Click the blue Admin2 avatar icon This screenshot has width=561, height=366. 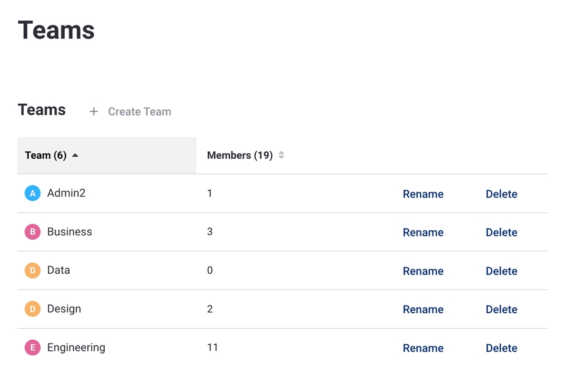coord(32,194)
